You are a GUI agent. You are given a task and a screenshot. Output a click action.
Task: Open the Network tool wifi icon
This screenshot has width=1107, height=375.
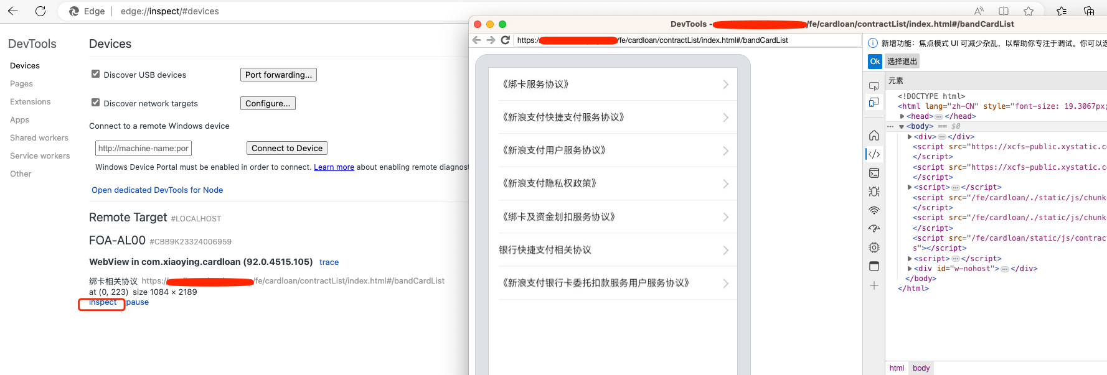pyautogui.click(x=874, y=210)
